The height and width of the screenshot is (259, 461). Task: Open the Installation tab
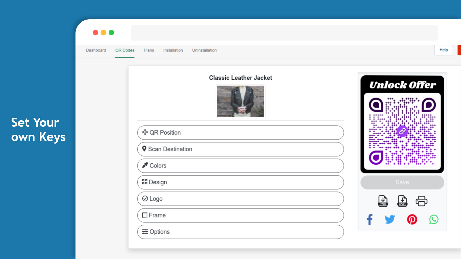click(173, 50)
